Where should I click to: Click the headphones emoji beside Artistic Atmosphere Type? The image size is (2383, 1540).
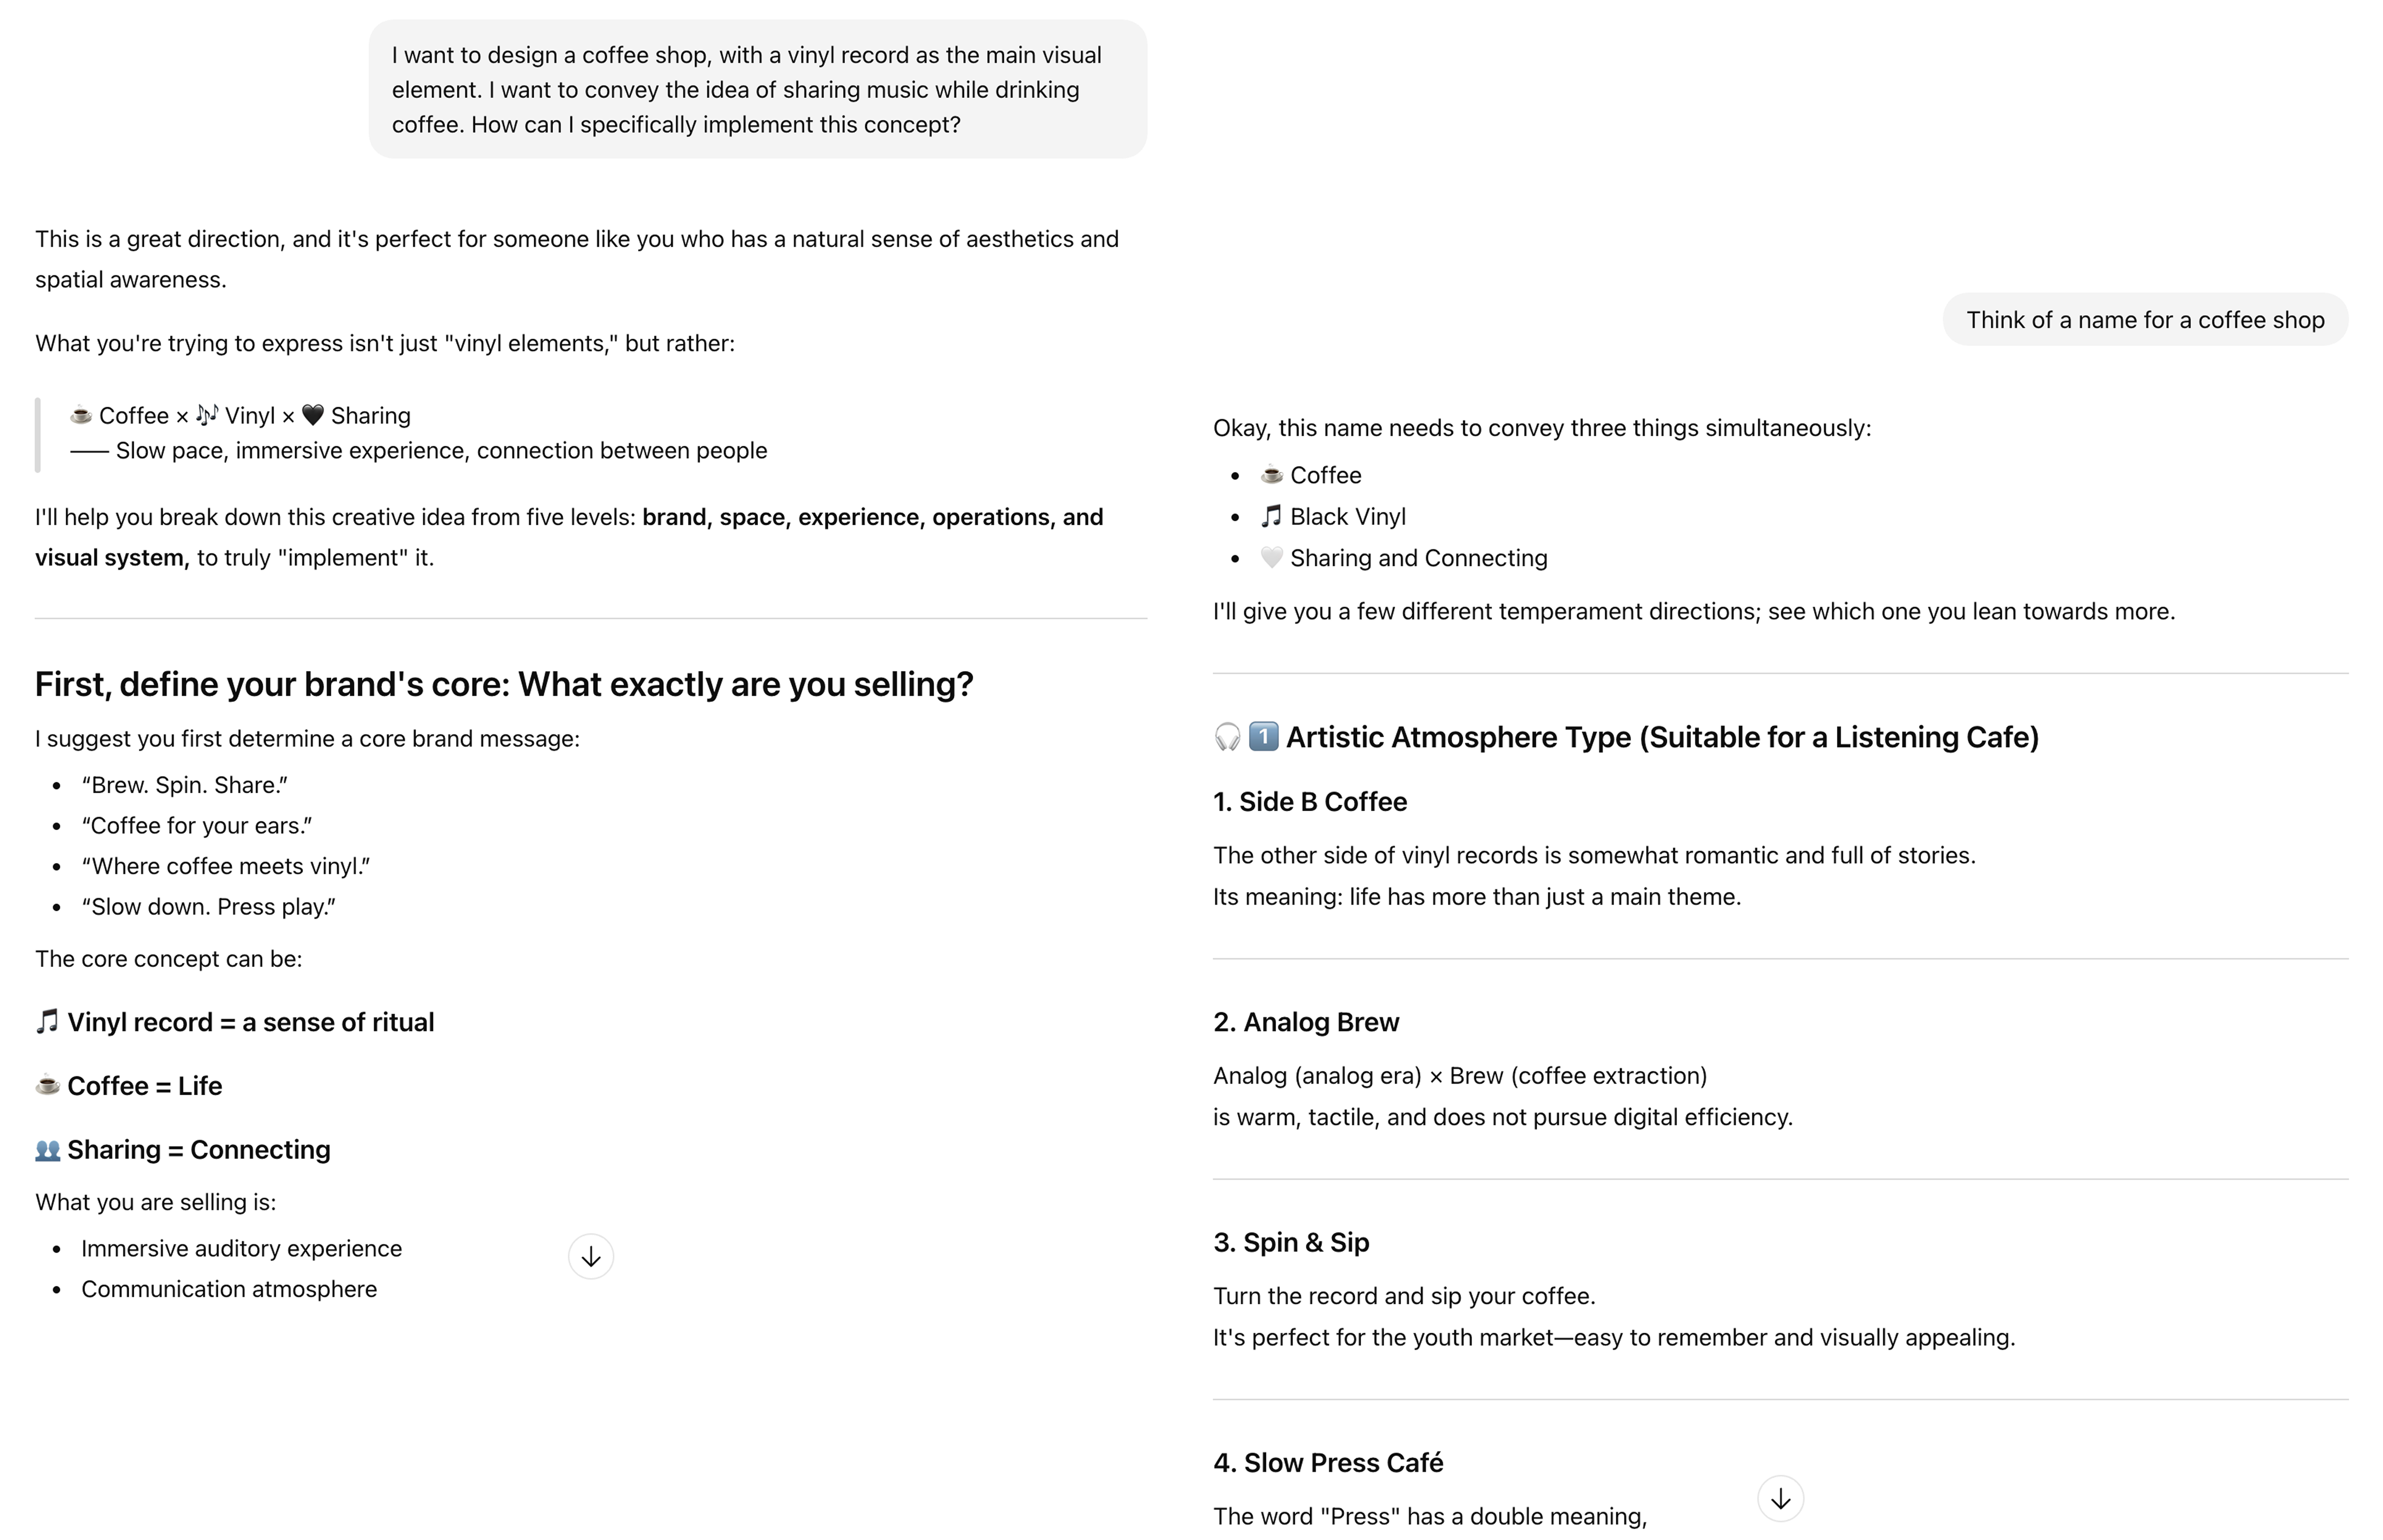[x=1227, y=737]
